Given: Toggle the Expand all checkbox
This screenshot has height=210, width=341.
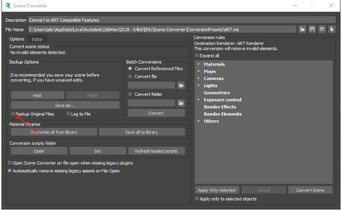Looking at the screenshot, I should [197, 56].
